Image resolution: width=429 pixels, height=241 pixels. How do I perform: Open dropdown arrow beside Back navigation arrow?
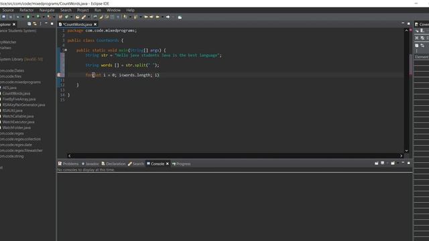click(162, 17)
